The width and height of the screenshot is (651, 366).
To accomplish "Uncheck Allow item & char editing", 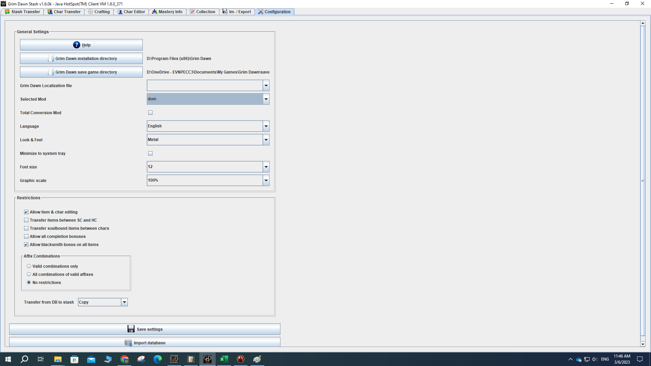I will click(x=26, y=212).
